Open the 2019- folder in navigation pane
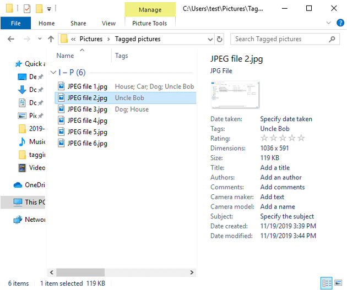Viewport: 347px width, 290px height. pos(31,128)
